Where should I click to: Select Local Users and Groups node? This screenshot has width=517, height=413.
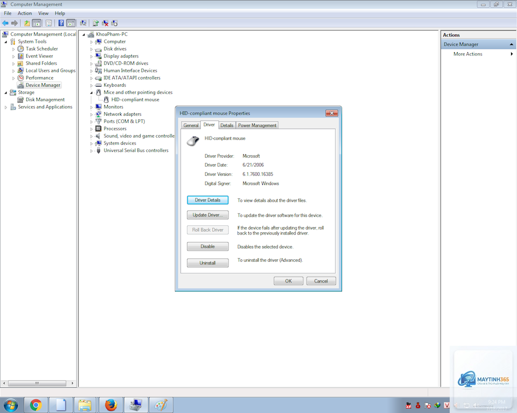[x=51, y=70]
